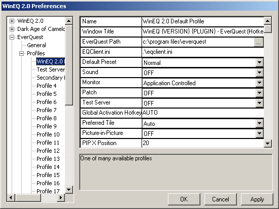Edit the Window Title value field
This screenshot has width=279, height=209.
coord(203,31)
